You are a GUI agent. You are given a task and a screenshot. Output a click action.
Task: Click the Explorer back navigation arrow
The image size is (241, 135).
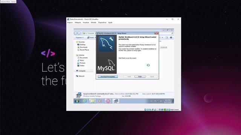pyautogui.click(x=76, y=33)
